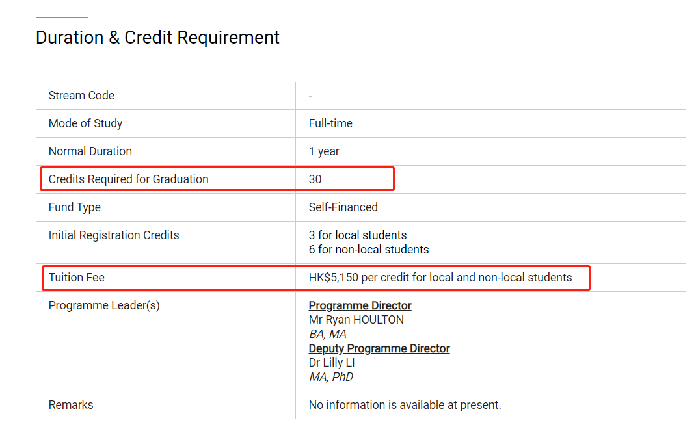Click the Initial Registration Credits label

coord(114,235)
